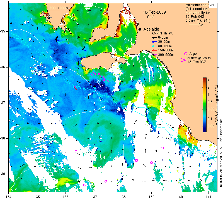Click the 0.5m/s velocity scale arrow
Image resolution: width=223 pixels, height=200 pixels.
196,25
